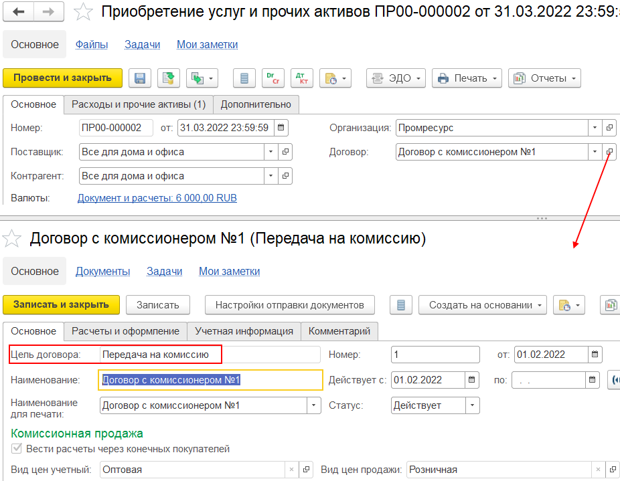Click Провести и закрыть button
This screenshot has height=481, width=620.
point(62,78)
